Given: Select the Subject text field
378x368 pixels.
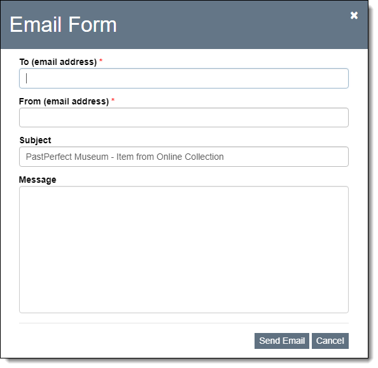Looking at the screenshot, I should 184,157.
